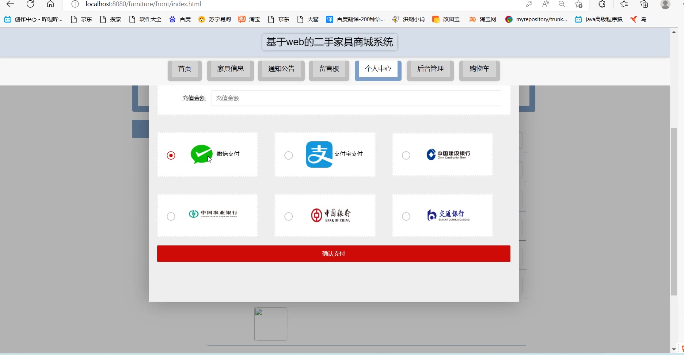Select the 交通银行 radio button
Screen dimensions: 684x355
(x=406, y=217)
